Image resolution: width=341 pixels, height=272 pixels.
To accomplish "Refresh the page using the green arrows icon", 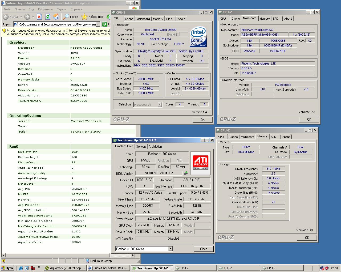I will [x=48, y=17].
